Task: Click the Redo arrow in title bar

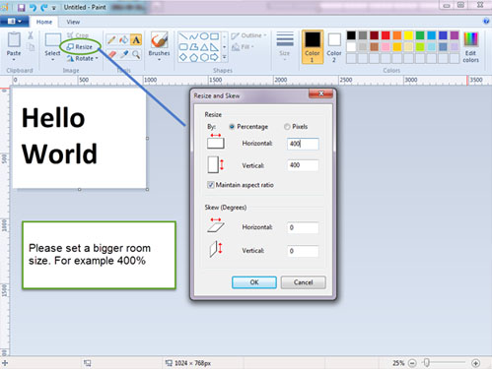Action: pyautogui.click(x=43, y=7)
